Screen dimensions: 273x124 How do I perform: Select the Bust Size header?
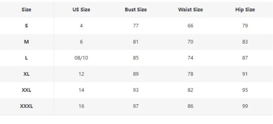point(136,10)
